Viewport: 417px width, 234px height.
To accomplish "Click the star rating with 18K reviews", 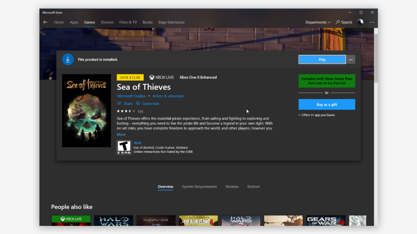I will (x=130, y=111).
